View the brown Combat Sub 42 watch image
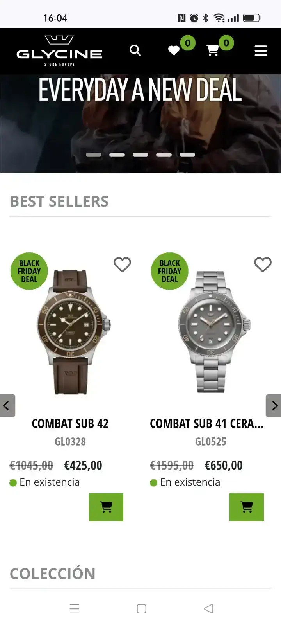Screen dimensions: 281x626 [x=74, y=332]
